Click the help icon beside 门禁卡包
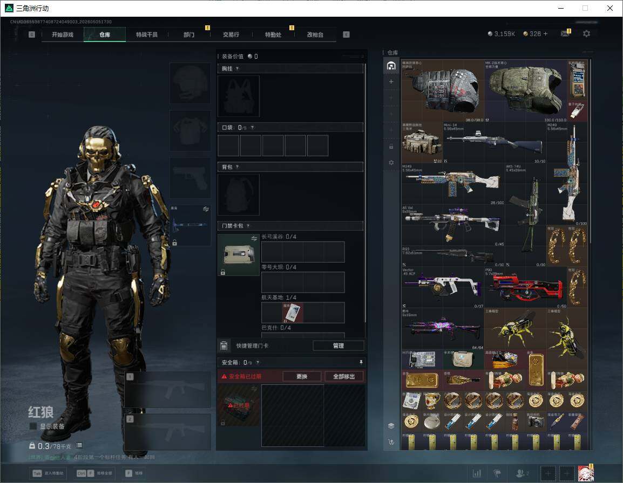The image size is (623, 483). click(x=248, y=226)
